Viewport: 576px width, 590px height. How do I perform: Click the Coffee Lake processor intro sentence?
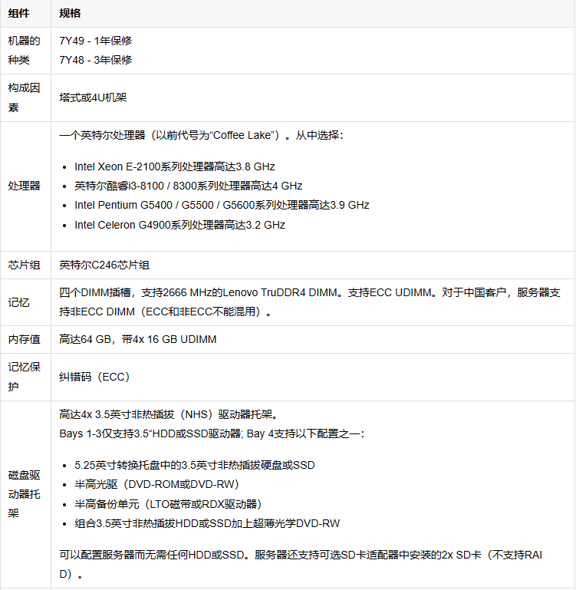pos(201,136)
